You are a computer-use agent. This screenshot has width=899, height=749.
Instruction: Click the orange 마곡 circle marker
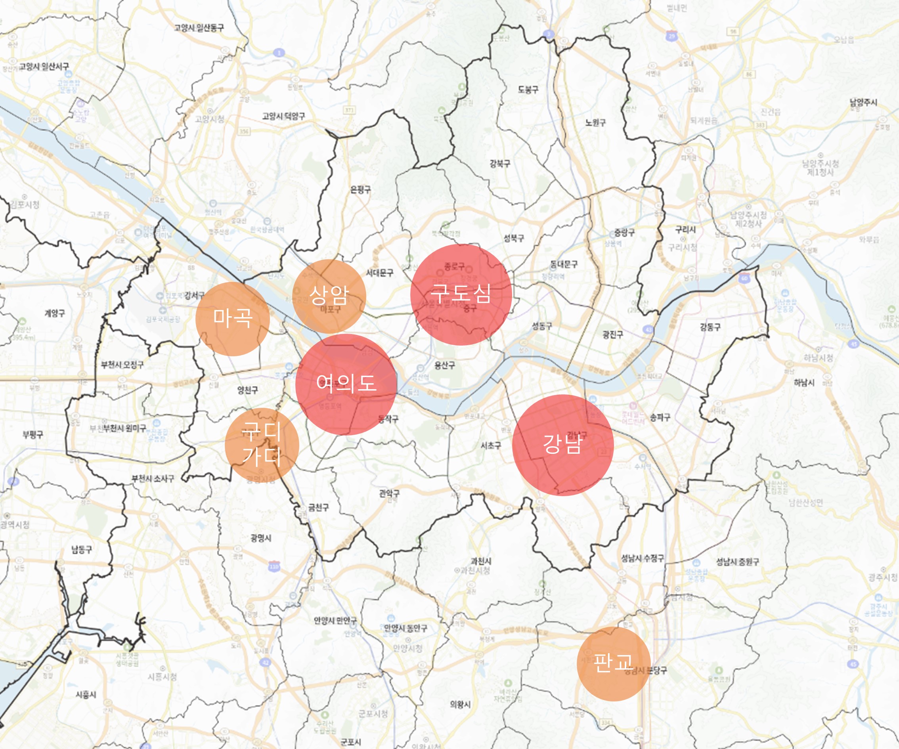click(232, 319)
